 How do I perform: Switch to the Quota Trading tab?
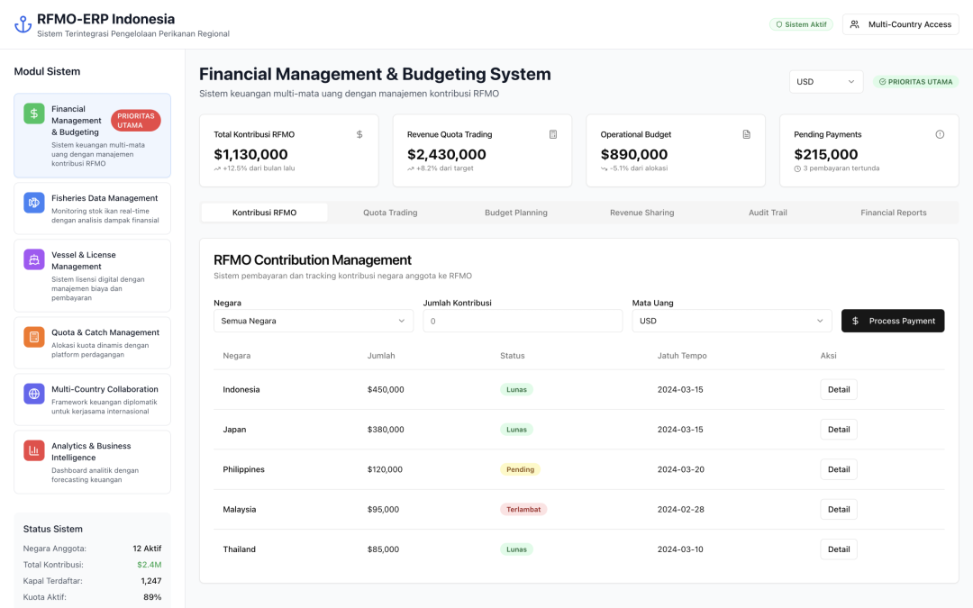pyautogui.click(x=390, y=213)
